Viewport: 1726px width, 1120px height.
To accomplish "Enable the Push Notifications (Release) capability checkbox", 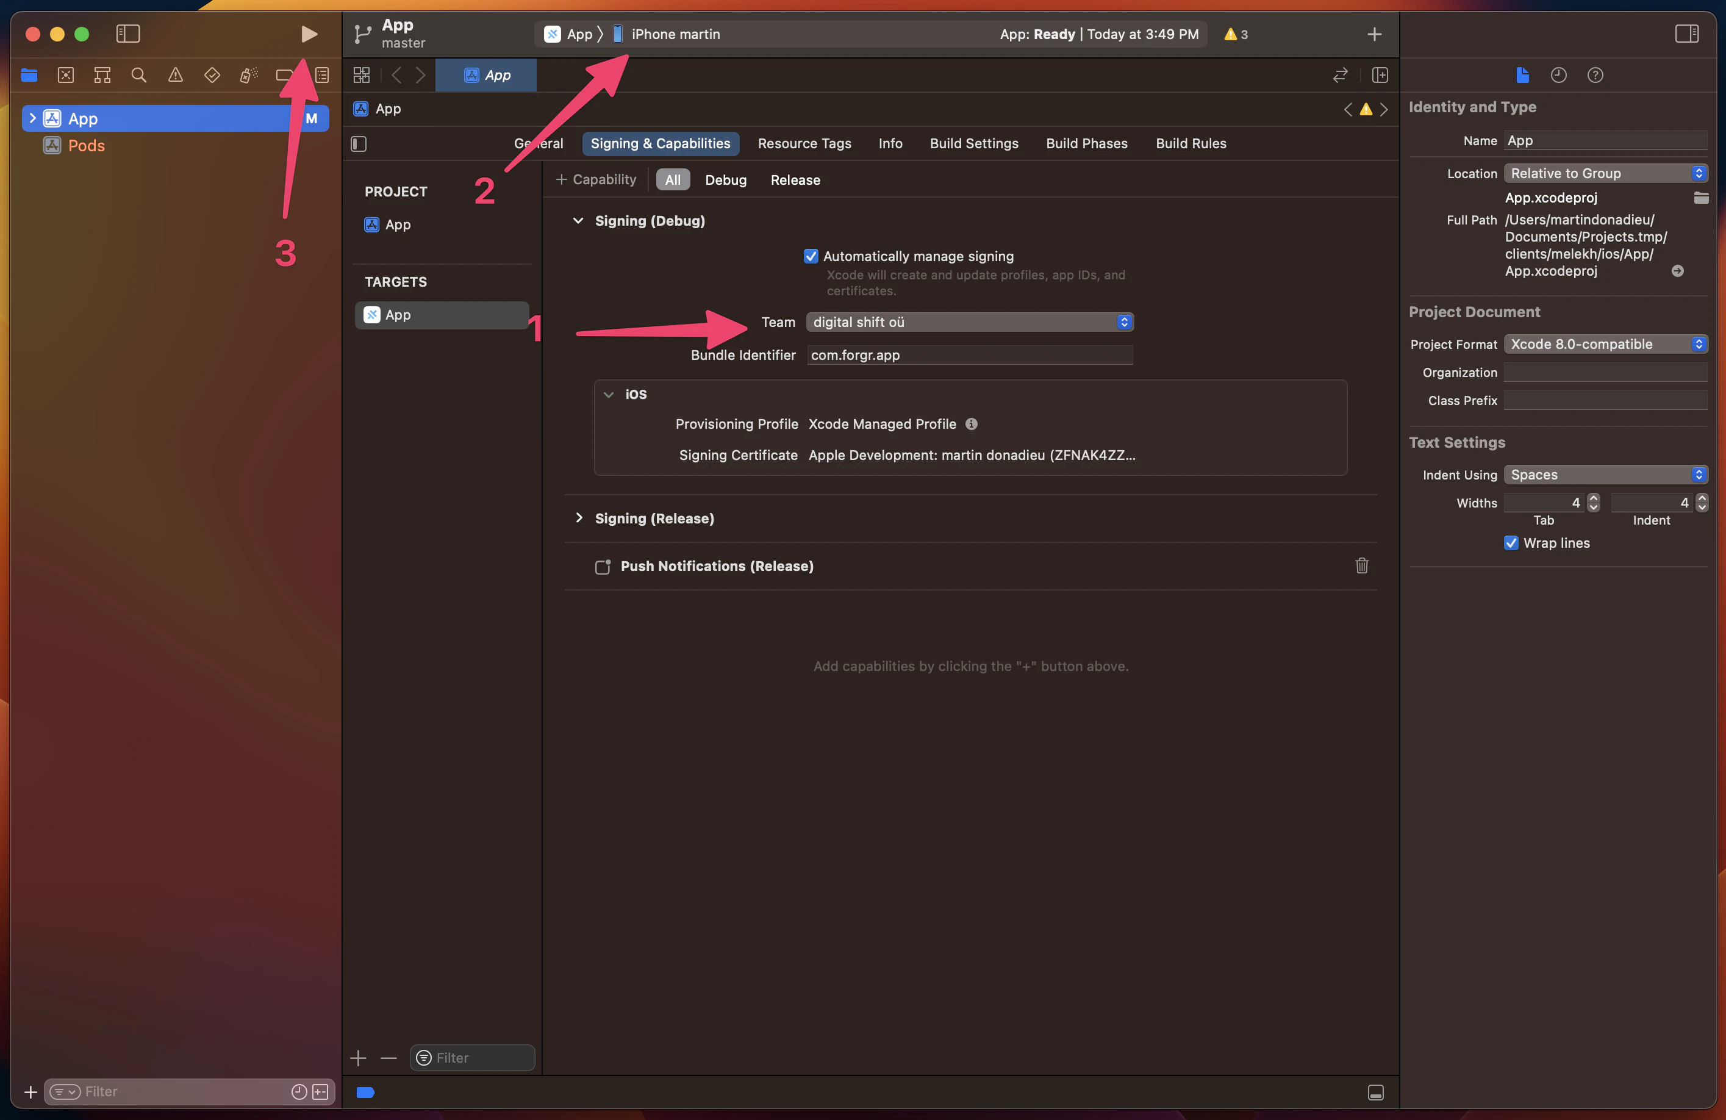I will coord(603,567).
